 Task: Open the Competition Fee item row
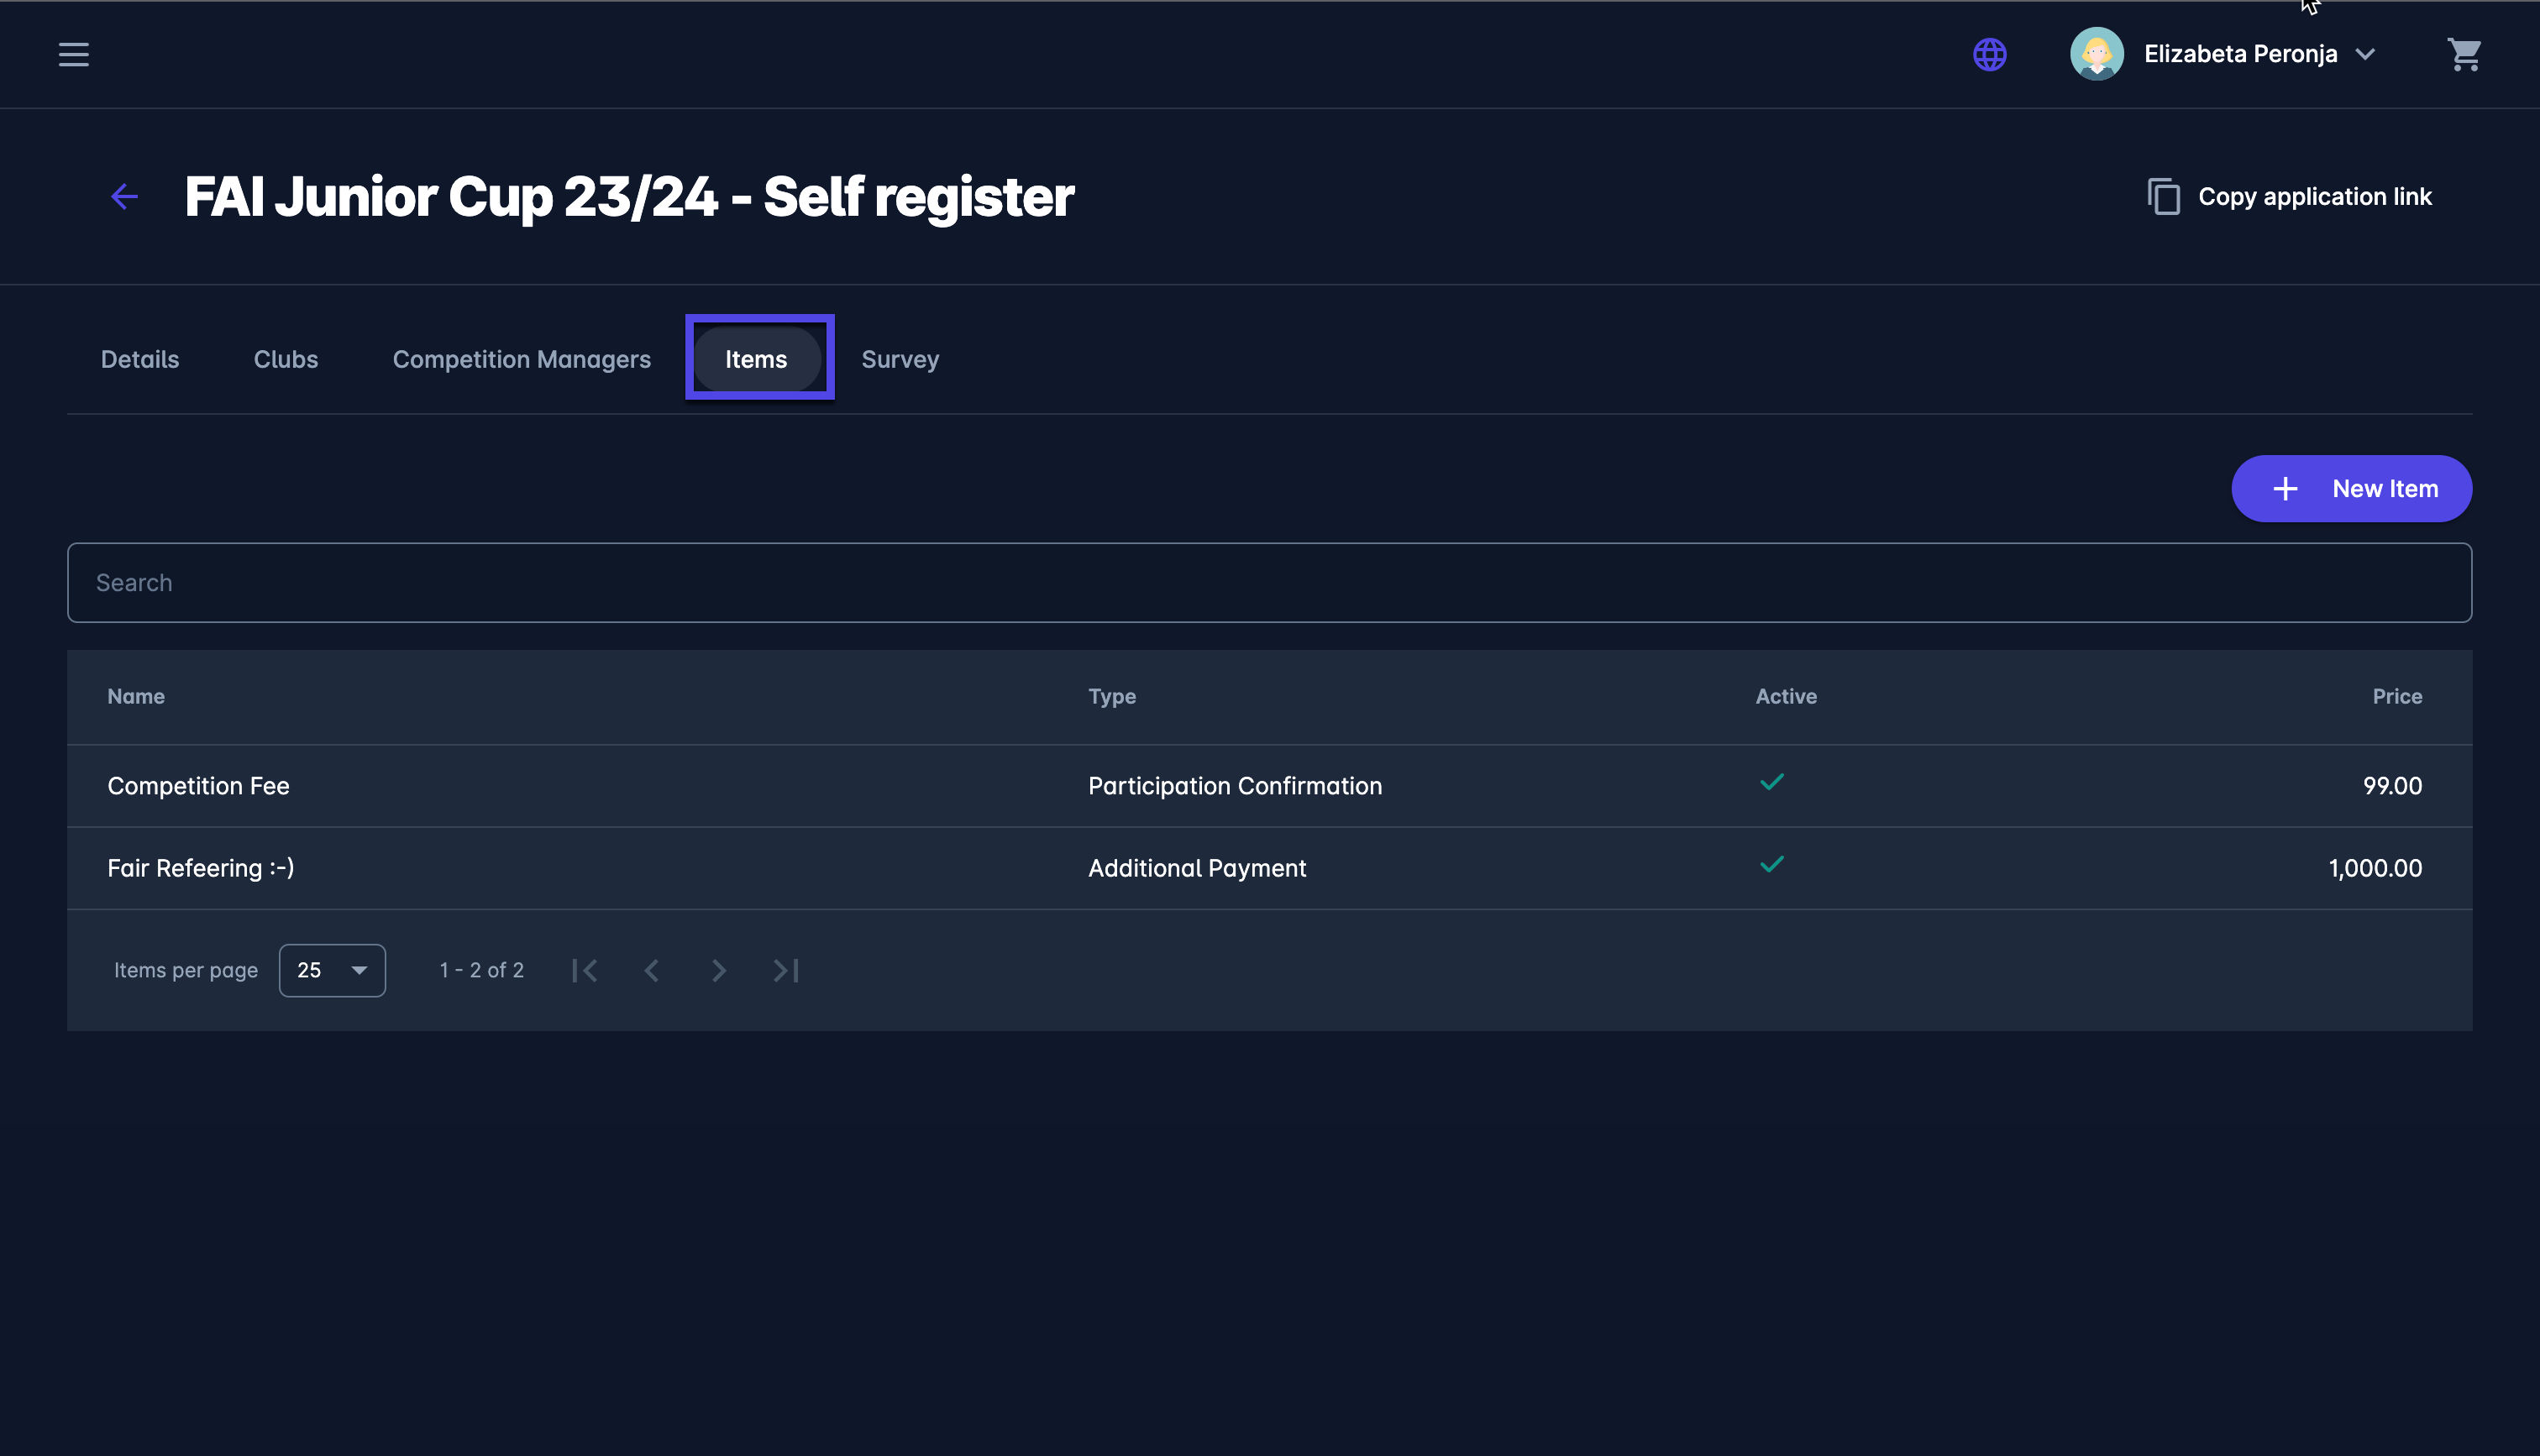[198, 786]
